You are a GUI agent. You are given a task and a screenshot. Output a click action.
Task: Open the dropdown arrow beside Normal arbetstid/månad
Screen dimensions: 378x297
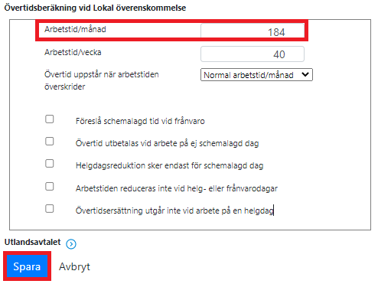pos(305,74)
